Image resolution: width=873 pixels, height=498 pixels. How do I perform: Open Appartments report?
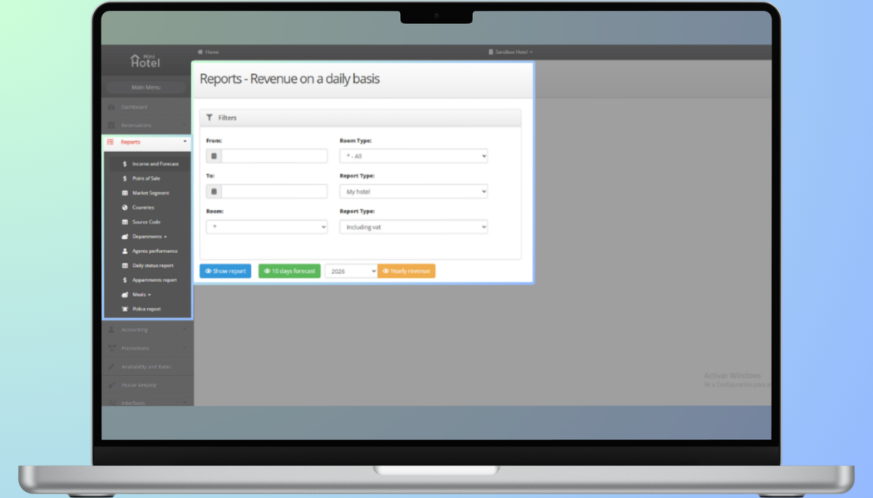point(154,281)
